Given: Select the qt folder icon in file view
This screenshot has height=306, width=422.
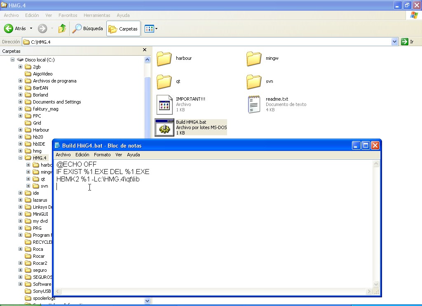Looking at the screenshot, I should (x=164, y=82).
